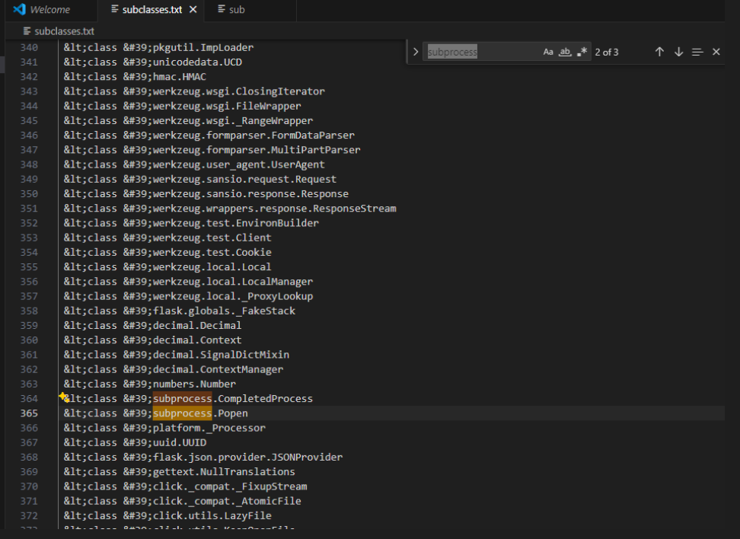Jump to next match arrow
This screenshot has width=740, height=539.
click(678, 52)
